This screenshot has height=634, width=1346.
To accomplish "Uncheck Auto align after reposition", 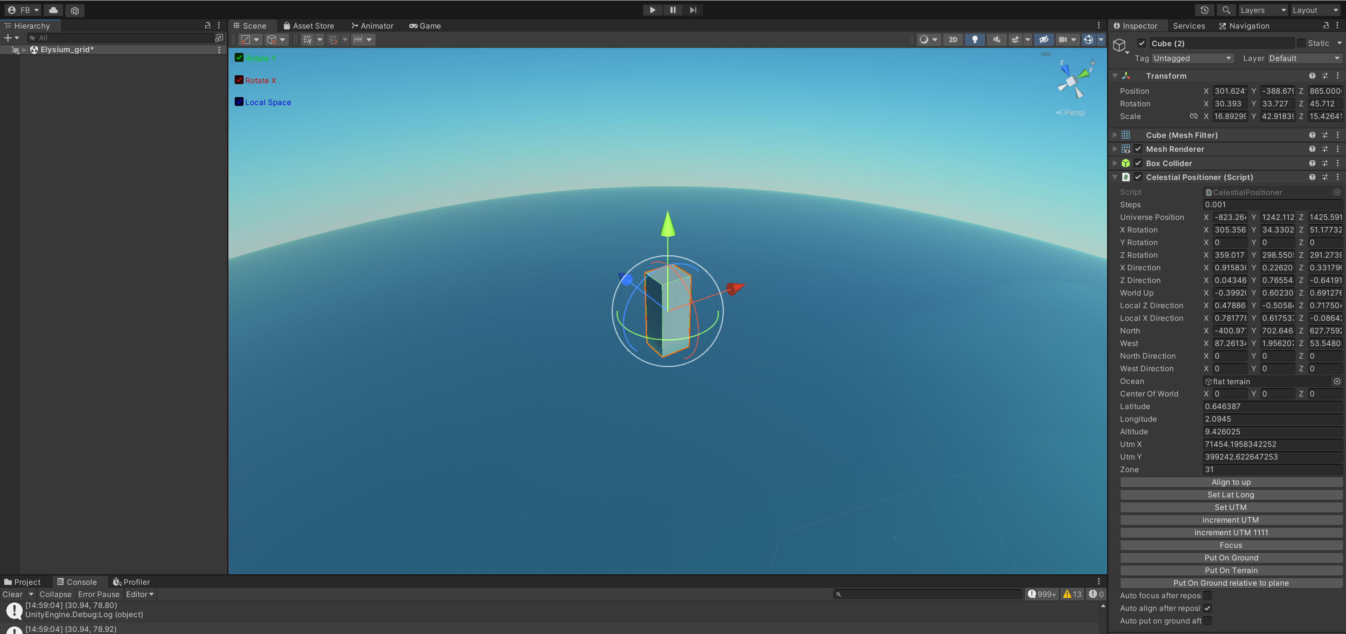I will tap(1207, 608).
